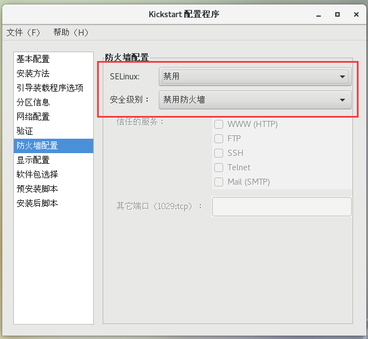This screenshot has width=368, height=339.
Task: Open the 安全级别 dropdown showing 禁用防火墙
Action: tap(255, 100)
